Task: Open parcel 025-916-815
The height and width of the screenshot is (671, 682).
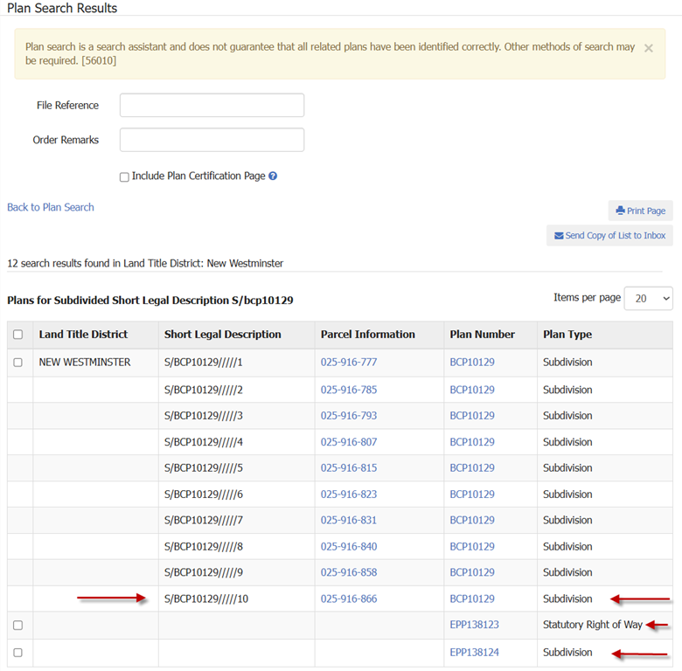Action: click(x=349, y=468)
